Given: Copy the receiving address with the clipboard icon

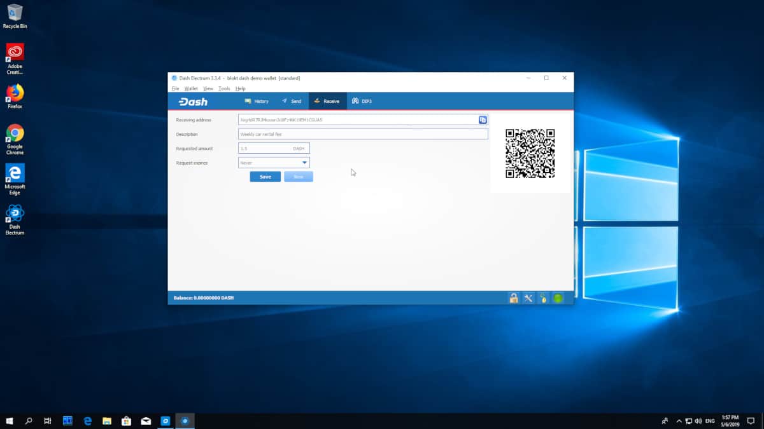Looking at the screenshot, I should tap(483, 119).
